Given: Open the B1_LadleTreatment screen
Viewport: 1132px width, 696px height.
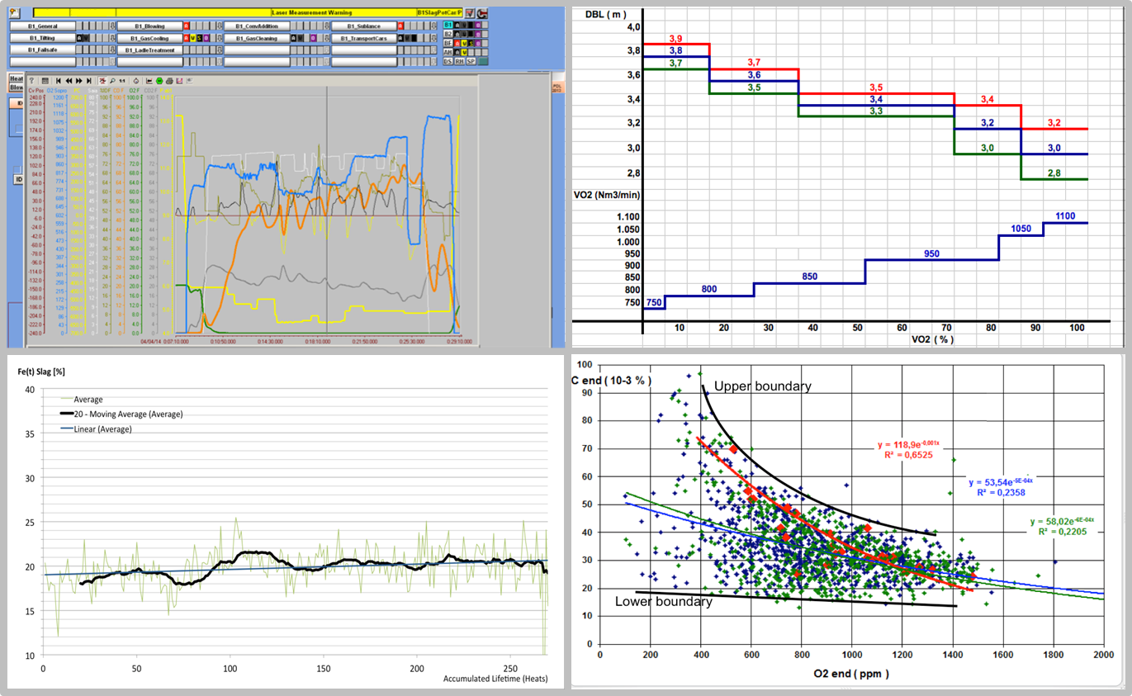Looking at the screenshot, I should click(x=150, y=50).
